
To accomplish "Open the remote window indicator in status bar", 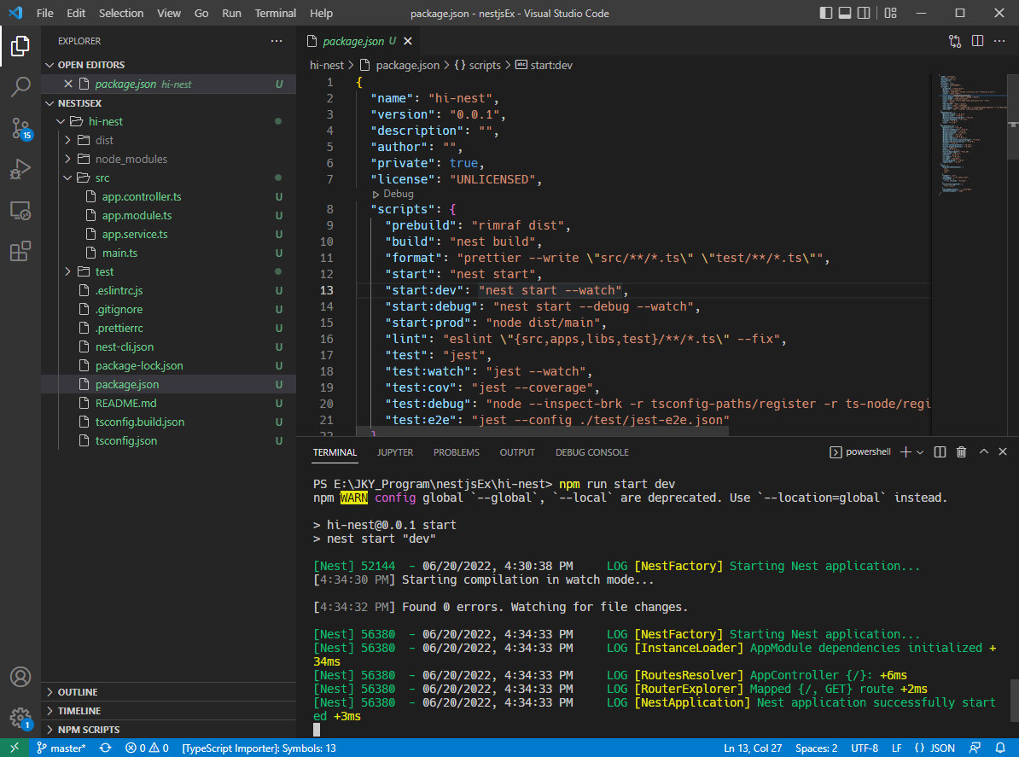I will (15, 748).
